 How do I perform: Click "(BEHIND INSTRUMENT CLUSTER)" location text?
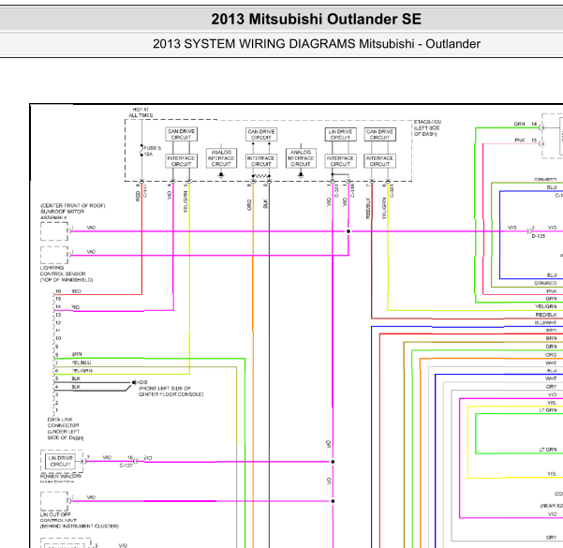pyautogui.click(x=80, y=526)
